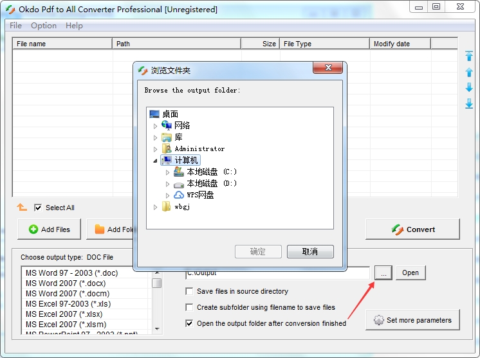
Task: Select MS Word 2007 (*.docm)
Action: (68, 294)
